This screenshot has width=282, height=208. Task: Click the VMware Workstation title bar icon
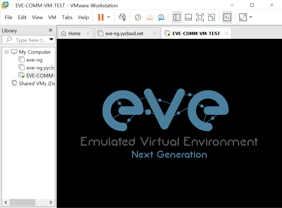coord(5,5)
